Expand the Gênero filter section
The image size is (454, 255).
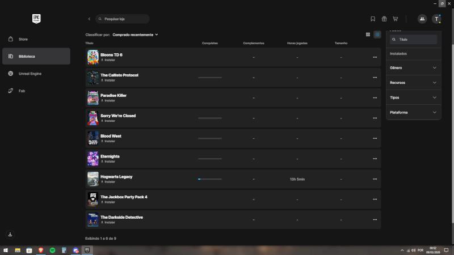click(413, 68)
